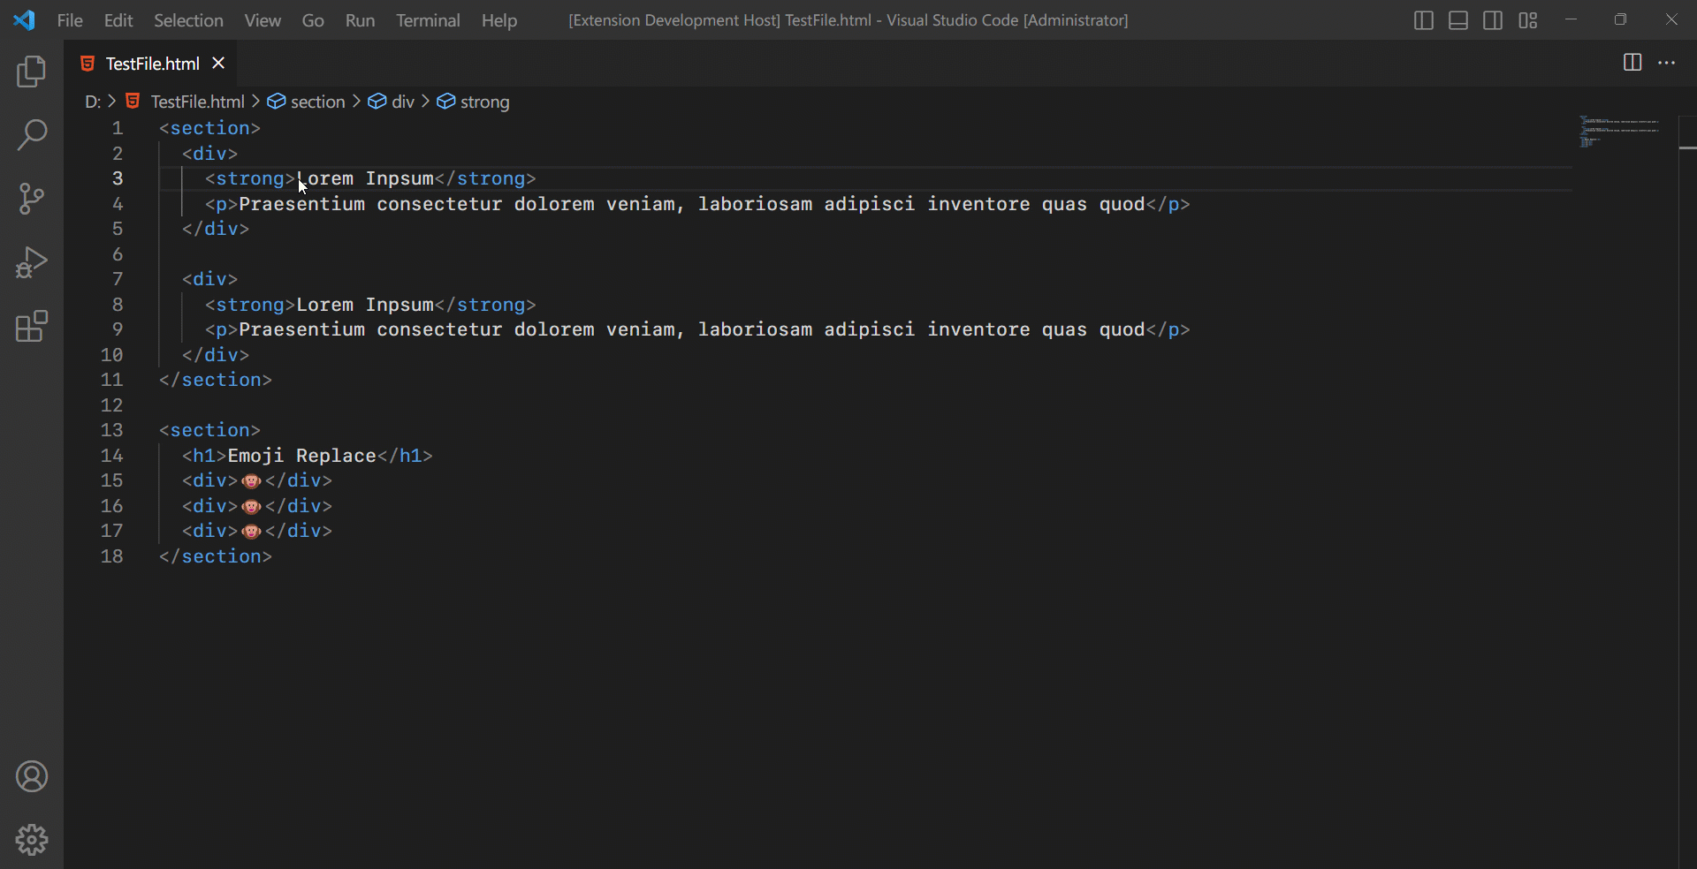The height and width of the screenshot is (869, 1697).
Task: Open the Explorer view in activity bar
Action: tap(32, 72)
